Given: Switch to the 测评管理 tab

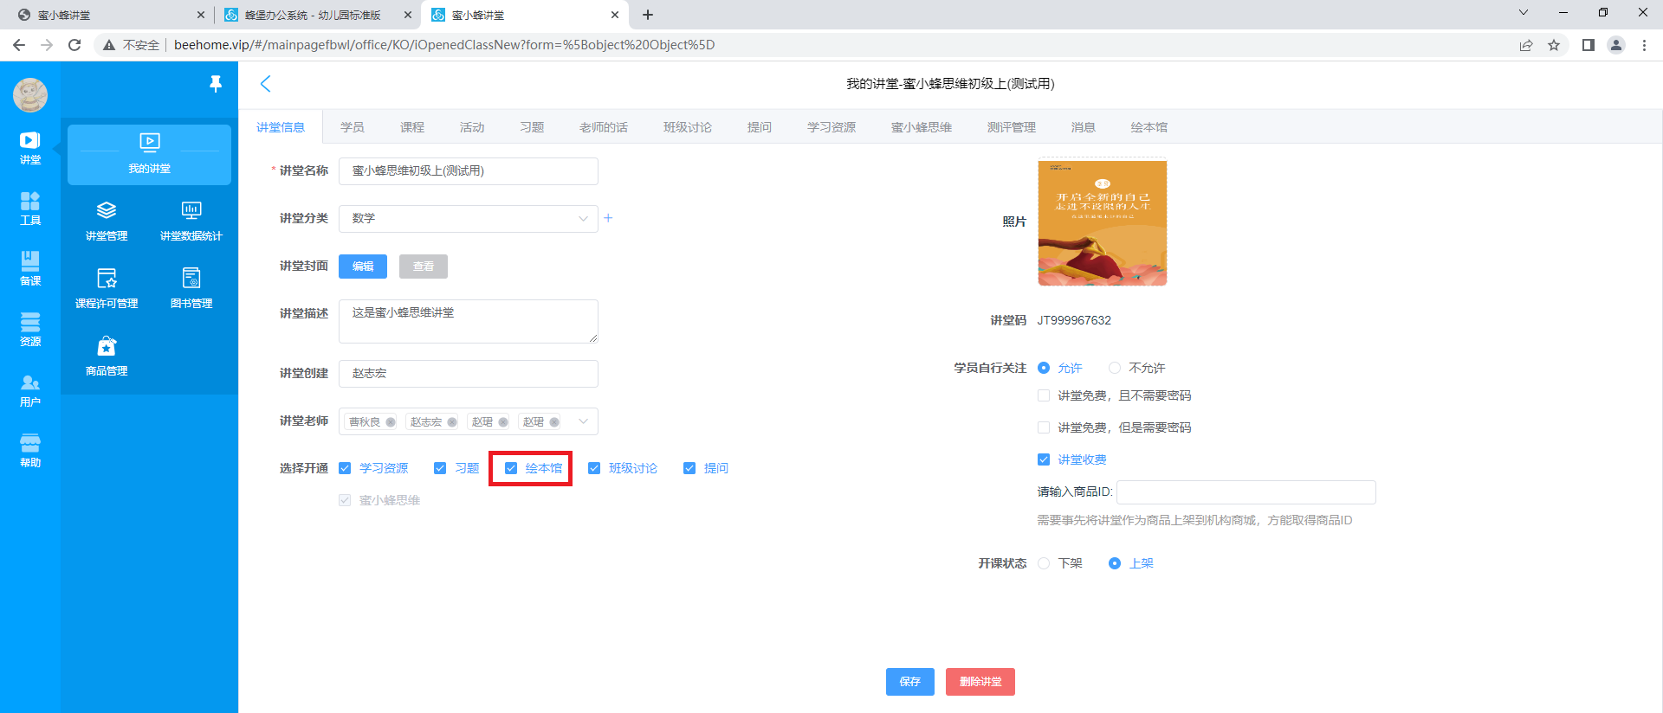Looking at the screenshot, I should [1011, 127].
